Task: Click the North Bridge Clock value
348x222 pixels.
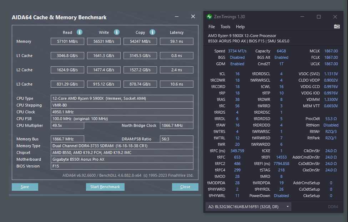Action: [177, 125]
